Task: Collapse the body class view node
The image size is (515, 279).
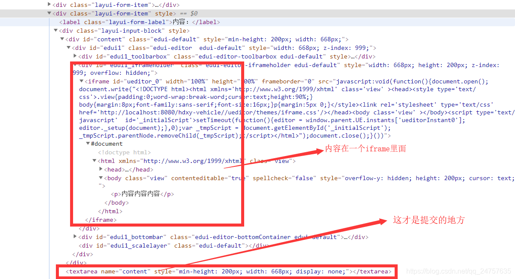Action: [101, 178]
